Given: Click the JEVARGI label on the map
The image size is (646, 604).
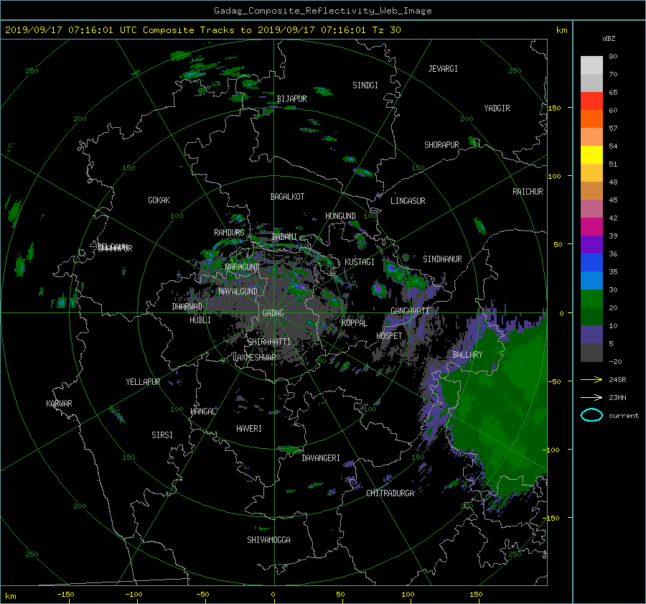Looking at the screenshot, I should (443, 69).
